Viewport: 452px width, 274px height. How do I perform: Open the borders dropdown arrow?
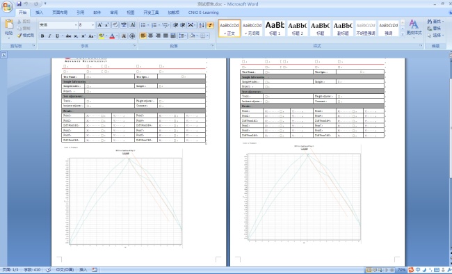point(207,36)
